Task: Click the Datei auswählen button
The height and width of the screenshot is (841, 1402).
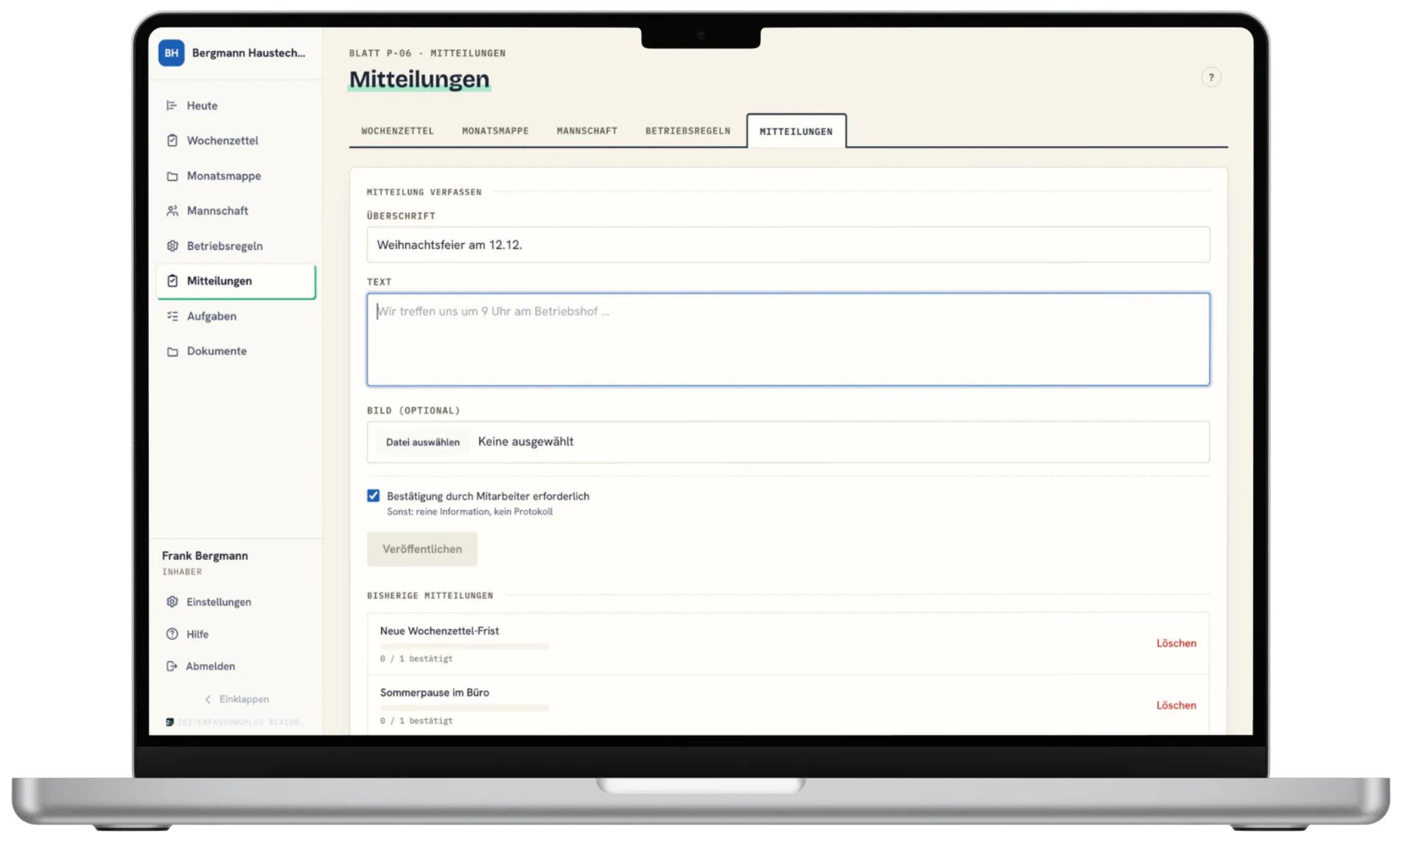Action: coord(422,442)
